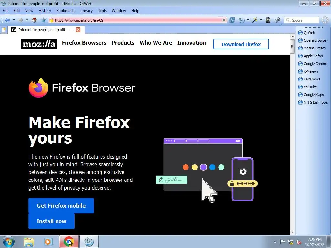Open Mozilla Firefox bookmark in sidebar

click(312, 48)
